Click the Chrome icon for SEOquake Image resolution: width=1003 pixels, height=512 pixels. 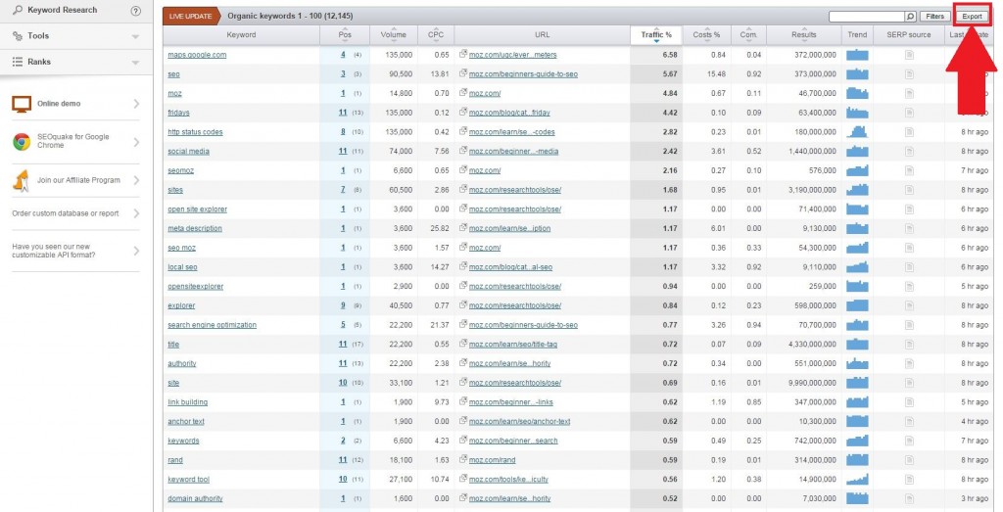coord(22,141)
